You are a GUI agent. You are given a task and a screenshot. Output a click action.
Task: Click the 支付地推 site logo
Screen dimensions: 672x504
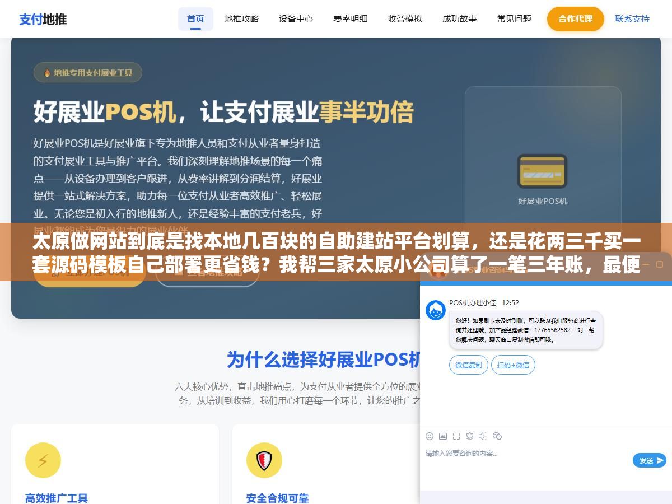(x=43, y=19)
